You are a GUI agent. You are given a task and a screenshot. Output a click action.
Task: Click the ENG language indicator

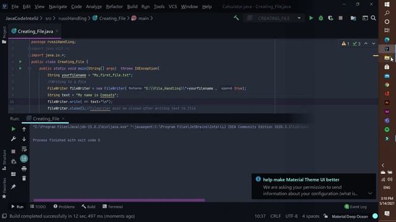click(x=387, y=187)
